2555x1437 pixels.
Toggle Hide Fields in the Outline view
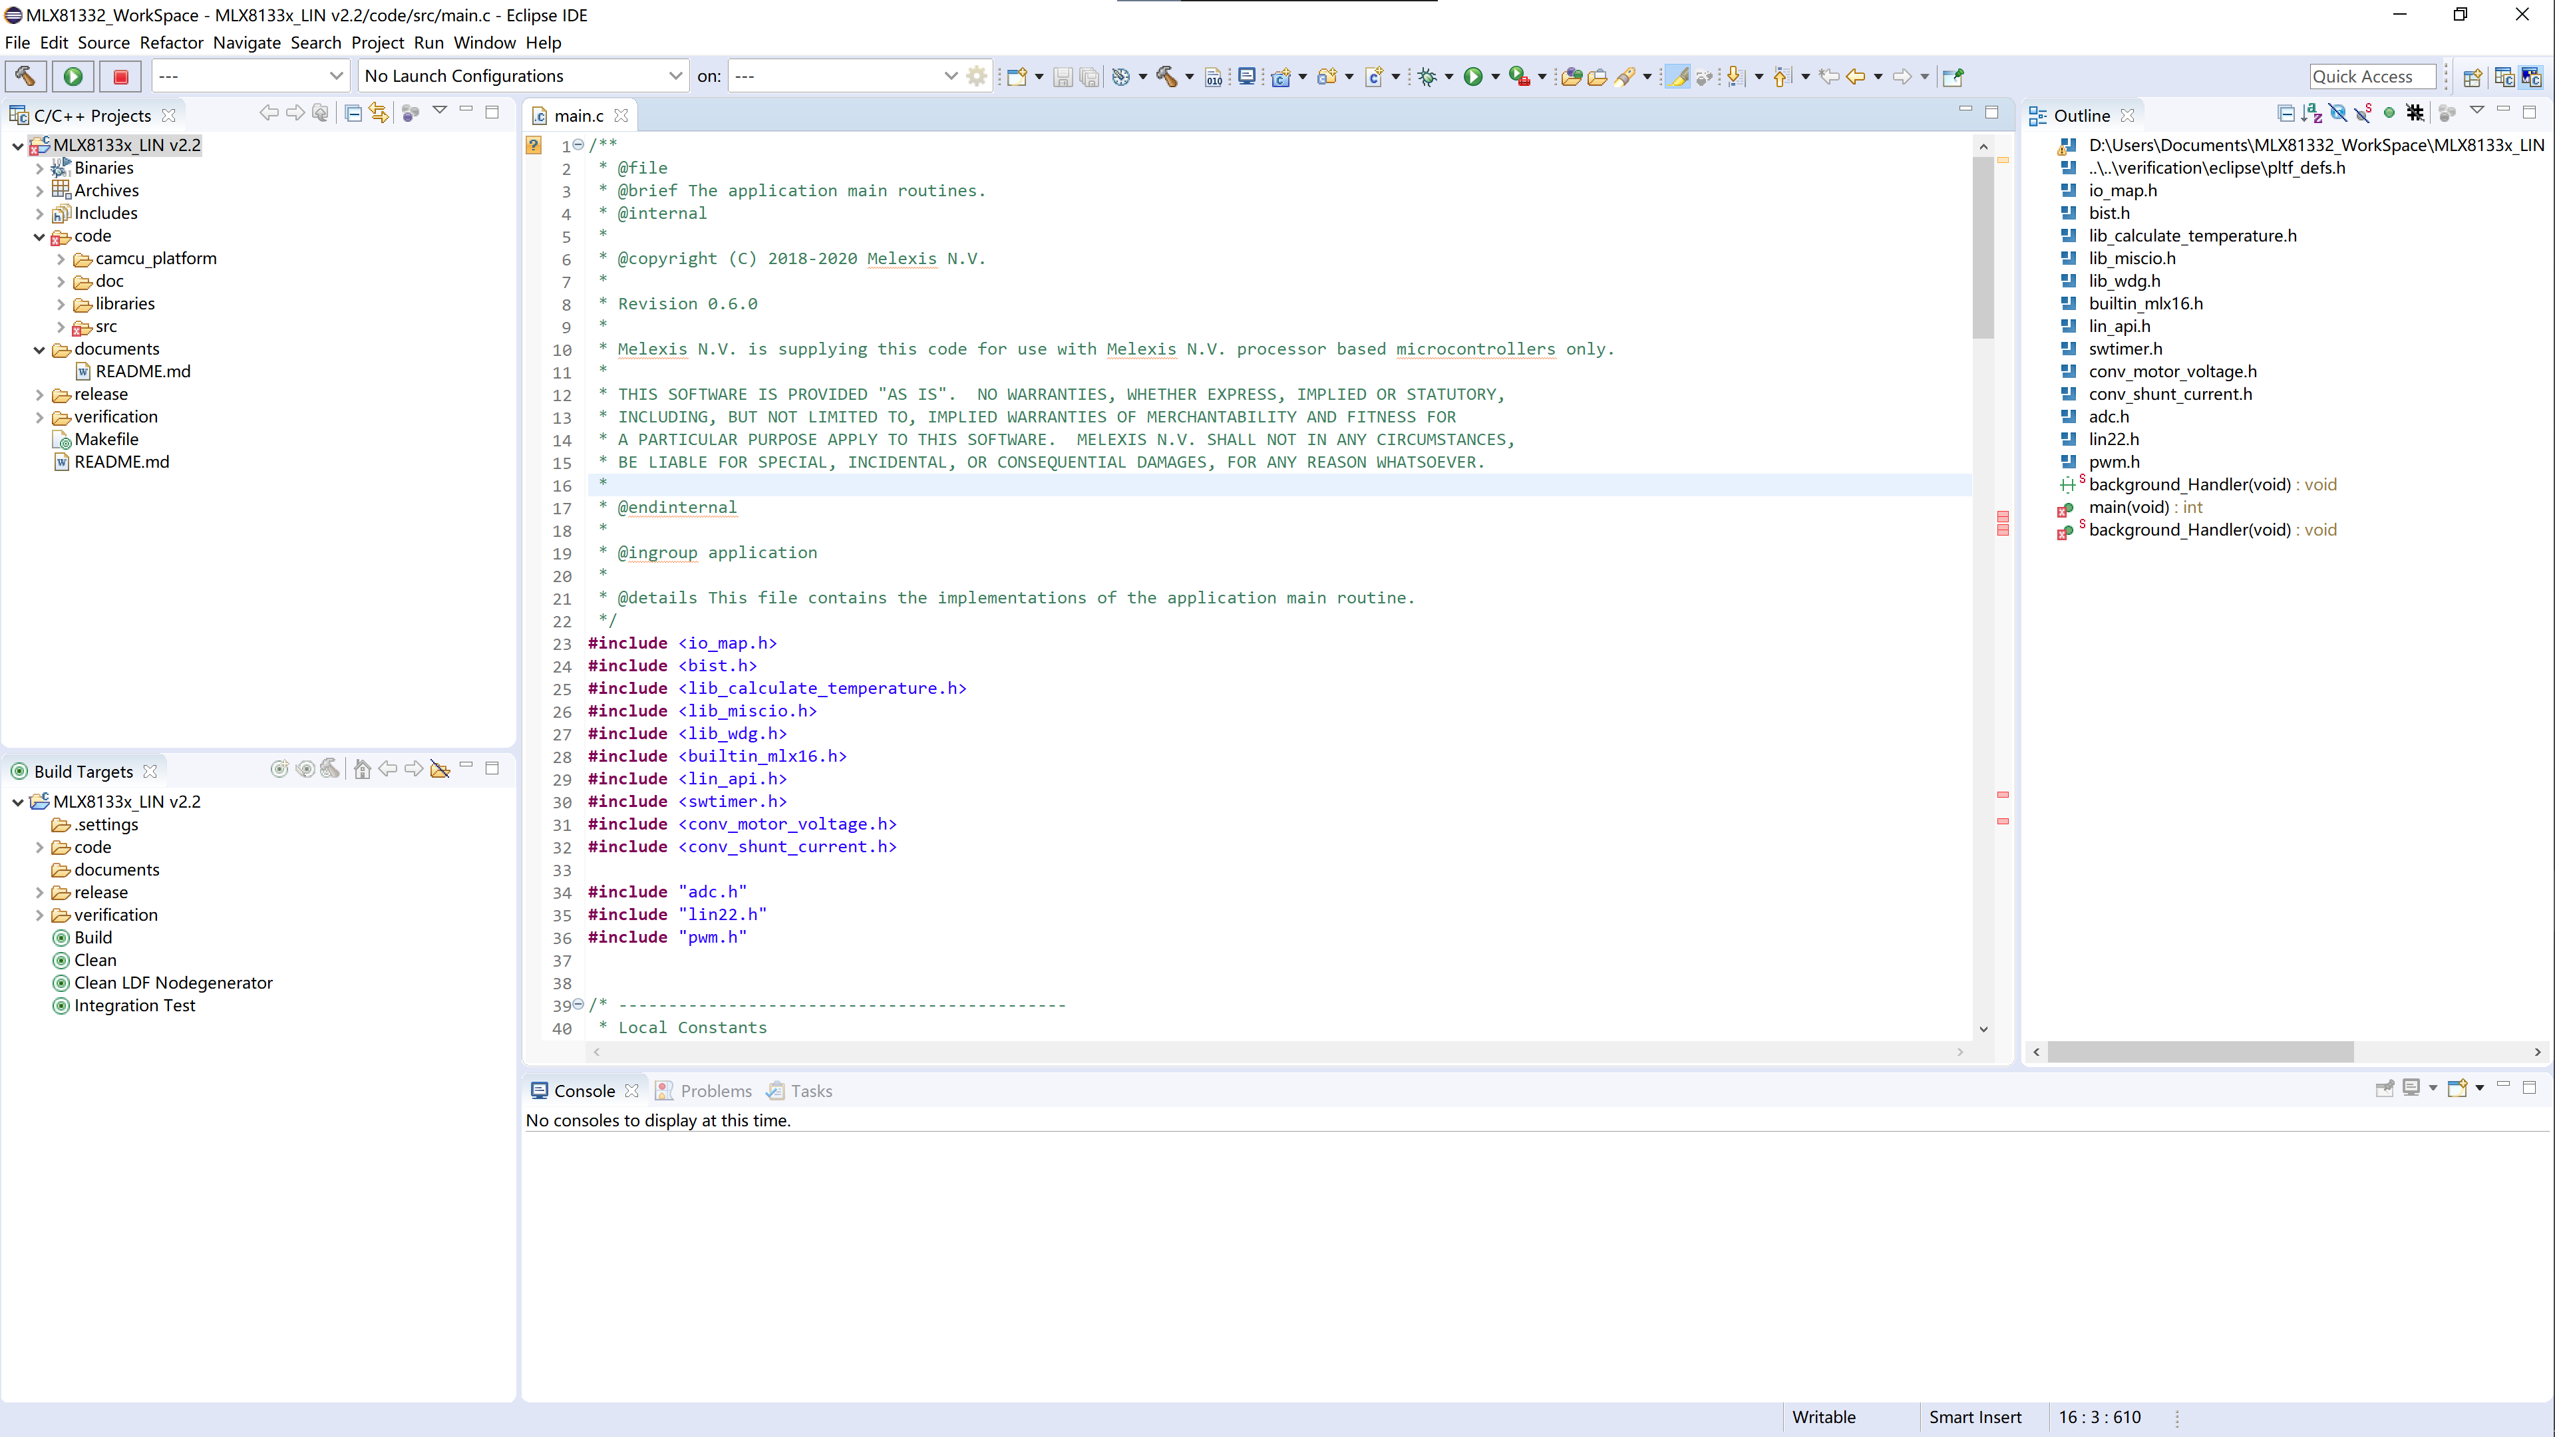click(x=2339, y=113)
